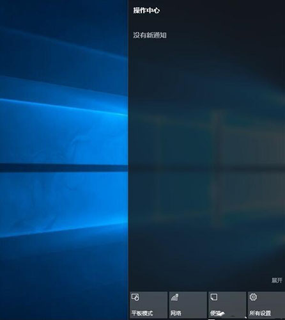Click the 便笺 text label
Viewport: 285px width, 320px height.
point(215,313)
